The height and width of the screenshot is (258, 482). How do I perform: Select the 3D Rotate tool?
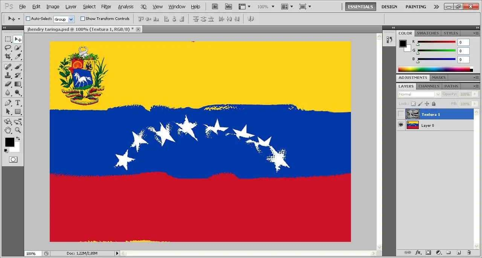(x=8, y=121)
